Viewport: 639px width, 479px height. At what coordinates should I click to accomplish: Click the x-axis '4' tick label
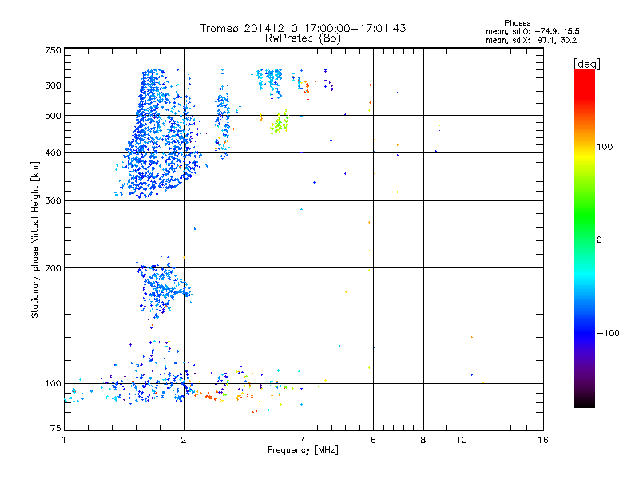click(304, 440)
